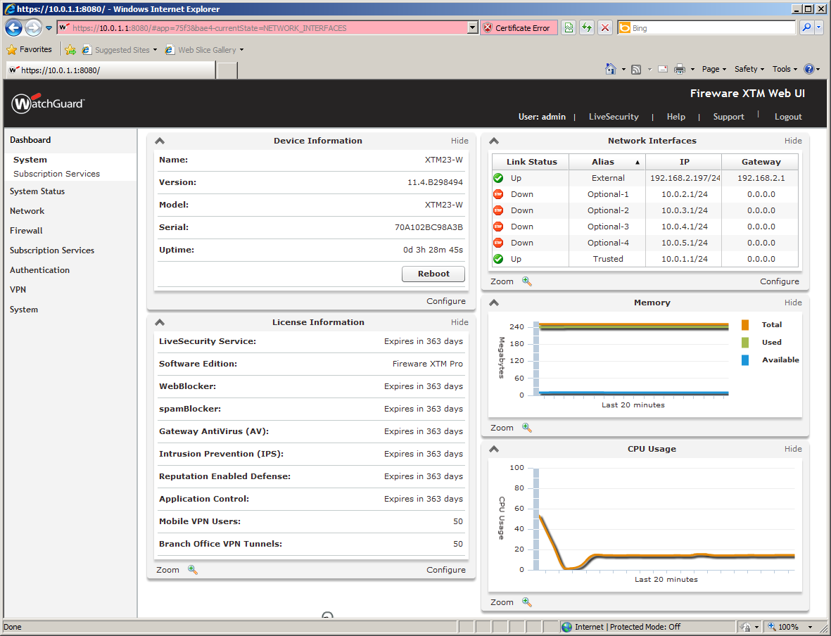Collapse the License Information panel arrow
Viewport: 831px width, 636px height.
[x=160, y=322]
